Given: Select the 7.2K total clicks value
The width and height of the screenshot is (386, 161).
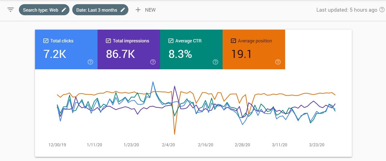Looking at the screenshot, I should pyautogui.click(x=55, y=54).
